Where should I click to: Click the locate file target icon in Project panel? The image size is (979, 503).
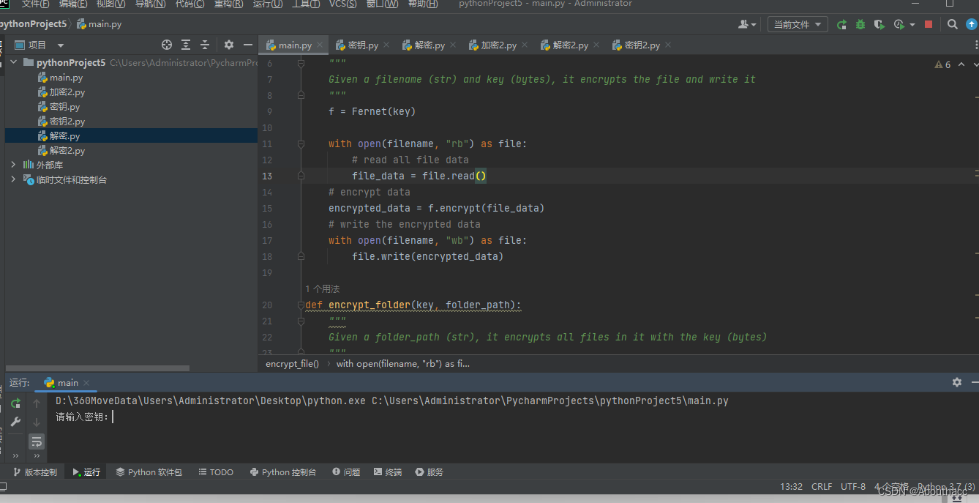tap(167, 45)
